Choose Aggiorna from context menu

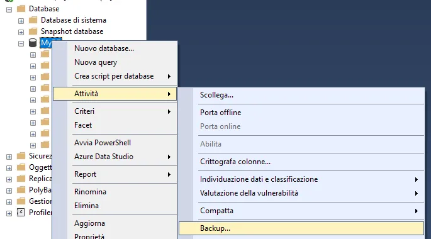coord(115,223)
